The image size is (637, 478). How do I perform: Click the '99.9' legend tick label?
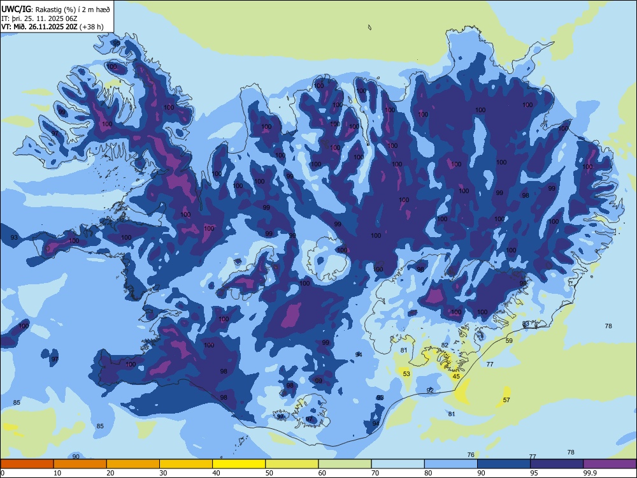pos(590,473)
